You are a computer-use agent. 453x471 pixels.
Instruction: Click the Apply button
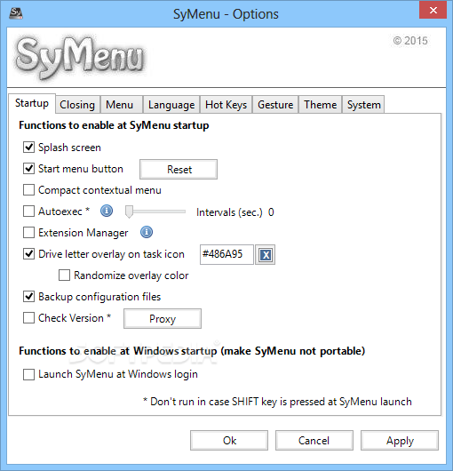click(400, 441)
